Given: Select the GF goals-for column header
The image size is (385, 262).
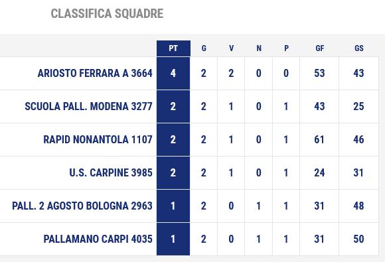Looking at the screenshot, I should [x=319, y=48].
